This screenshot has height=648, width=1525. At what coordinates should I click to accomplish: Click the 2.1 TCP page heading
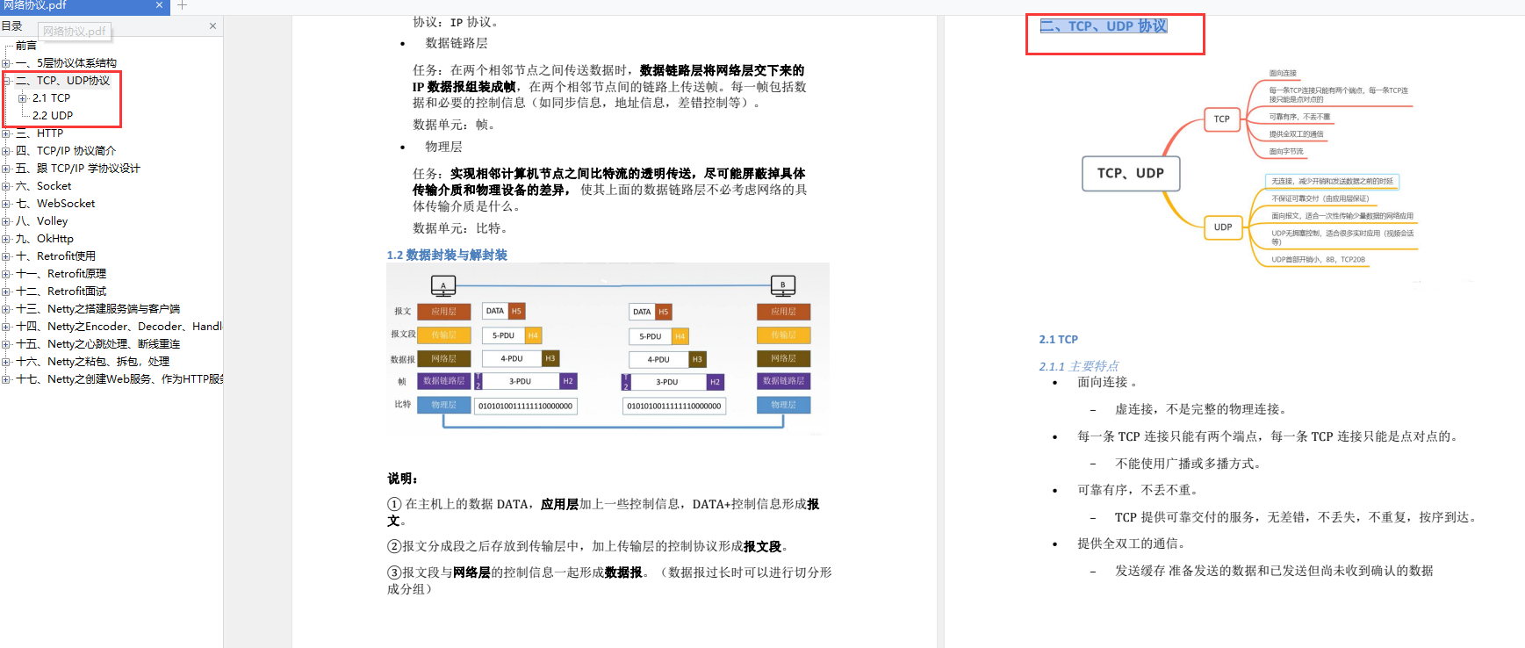pos(1058,339)
